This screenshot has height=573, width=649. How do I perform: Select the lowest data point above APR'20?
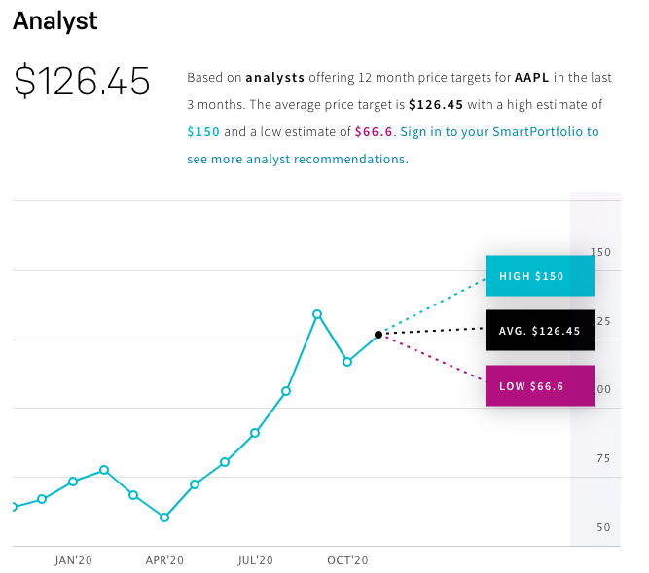click(164, 518)
